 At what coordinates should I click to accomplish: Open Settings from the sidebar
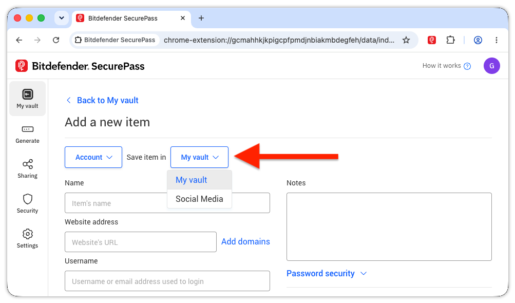[27, 239]
